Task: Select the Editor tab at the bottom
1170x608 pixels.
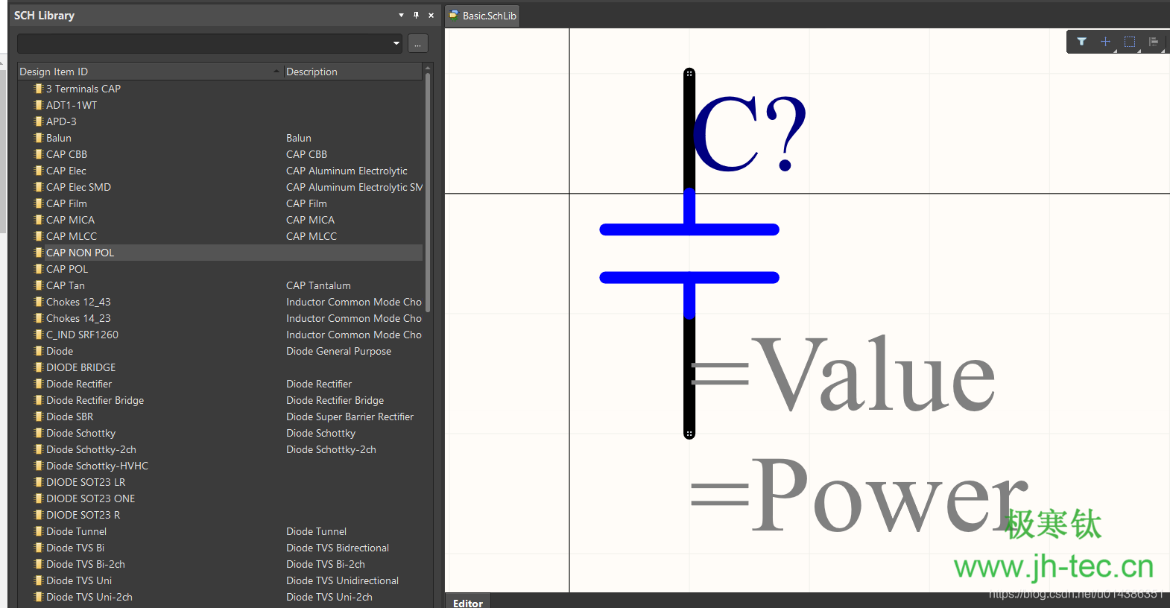Action: 467,602
